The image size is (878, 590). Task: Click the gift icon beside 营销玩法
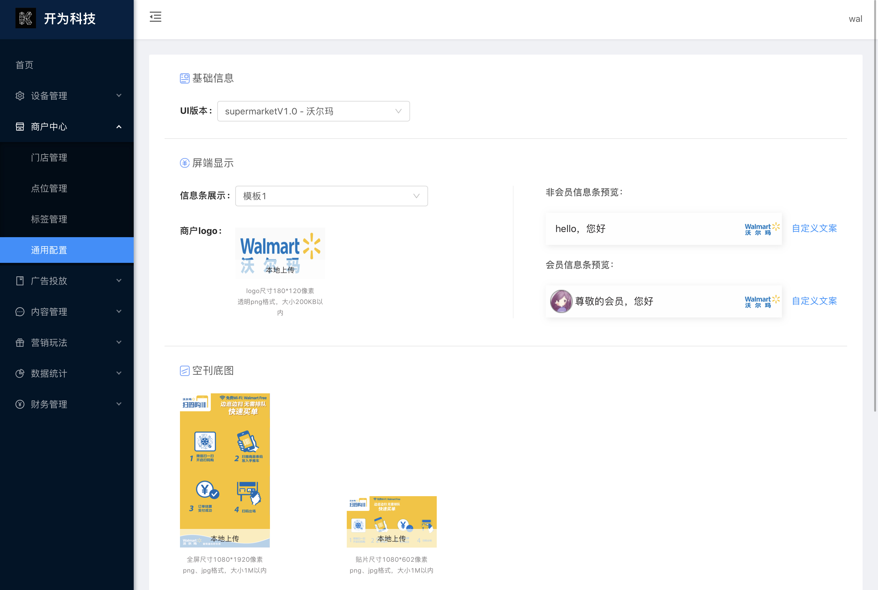20,343
